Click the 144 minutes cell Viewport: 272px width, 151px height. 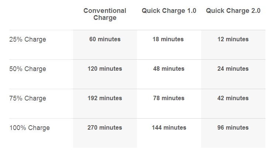[x=169, y=127]
